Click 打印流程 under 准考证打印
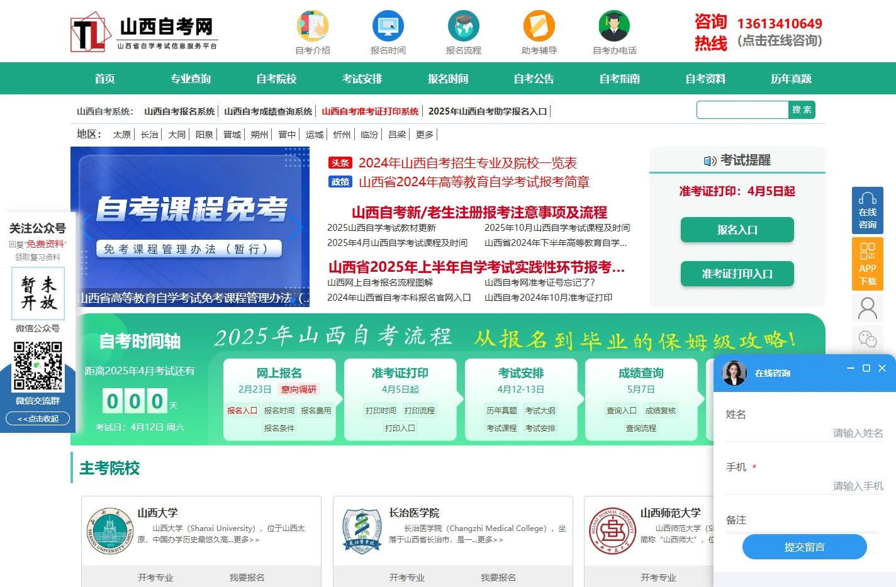The width and height of the screenshot is (896, 587). pyautogui.click(x=420, y=410)
